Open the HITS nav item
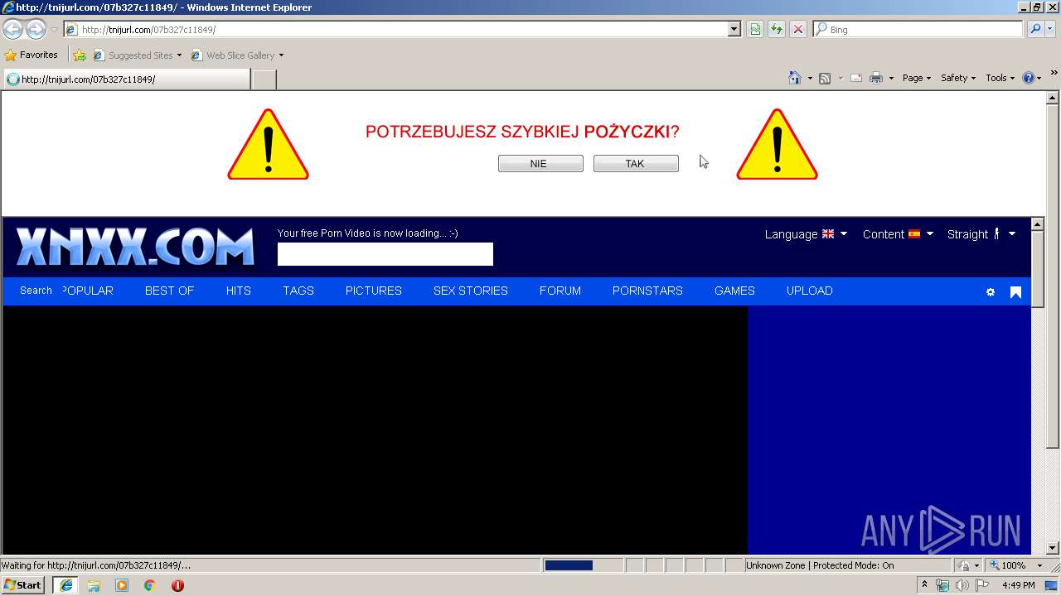 point(239,291)
